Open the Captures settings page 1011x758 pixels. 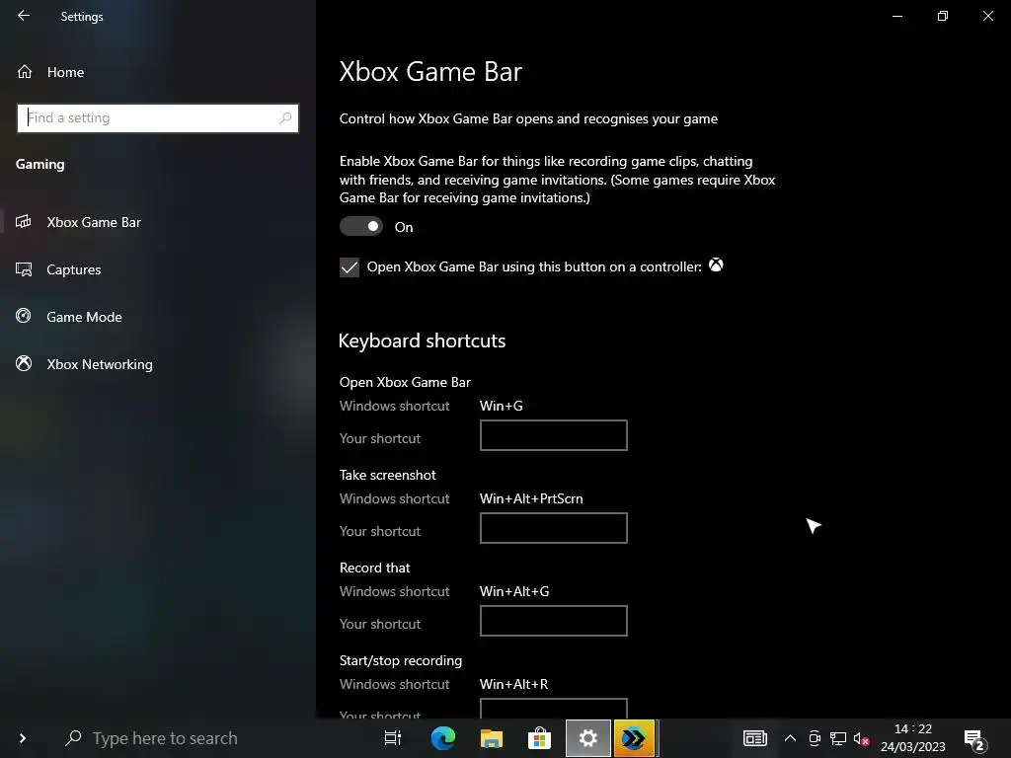73,269
